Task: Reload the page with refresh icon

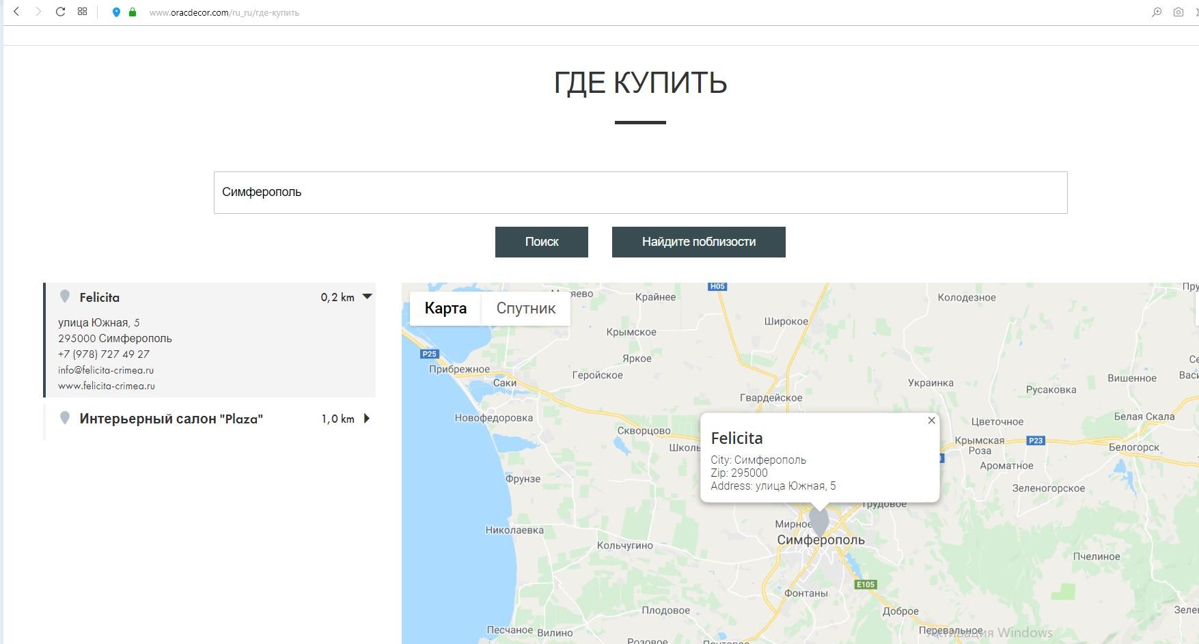Action: [x=60, y=12]
